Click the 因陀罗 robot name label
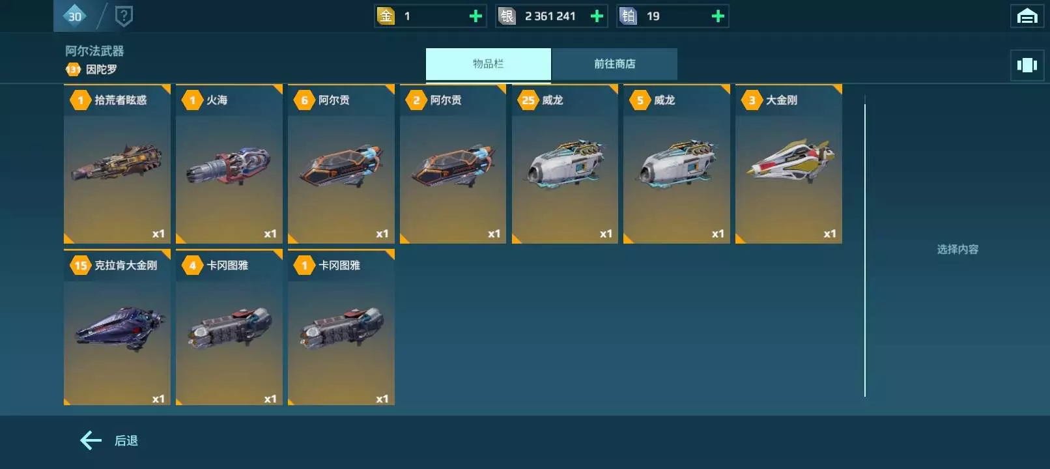1050x469 pixels. [102, 69]
